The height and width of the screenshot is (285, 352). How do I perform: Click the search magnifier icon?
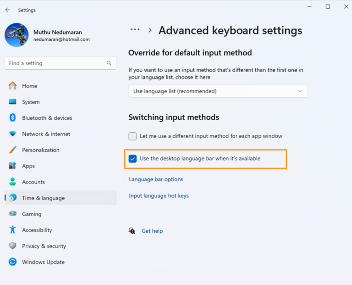[x=109, y=63]
